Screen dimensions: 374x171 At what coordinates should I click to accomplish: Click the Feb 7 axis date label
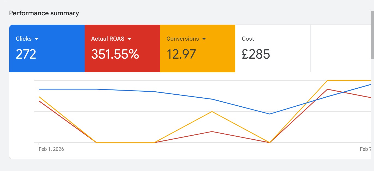(366, 149)
